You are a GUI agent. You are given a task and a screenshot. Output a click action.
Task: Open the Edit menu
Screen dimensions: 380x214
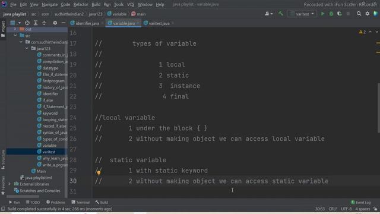(23, 4)
